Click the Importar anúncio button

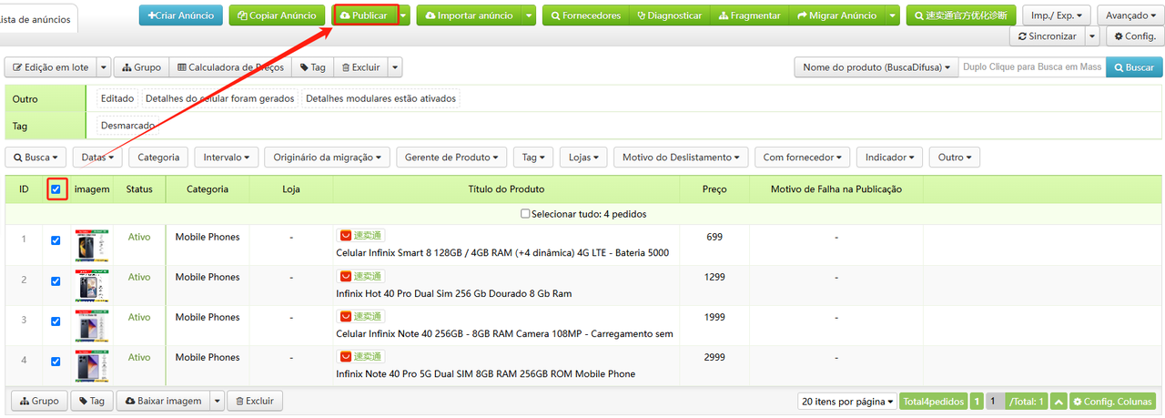469,15
